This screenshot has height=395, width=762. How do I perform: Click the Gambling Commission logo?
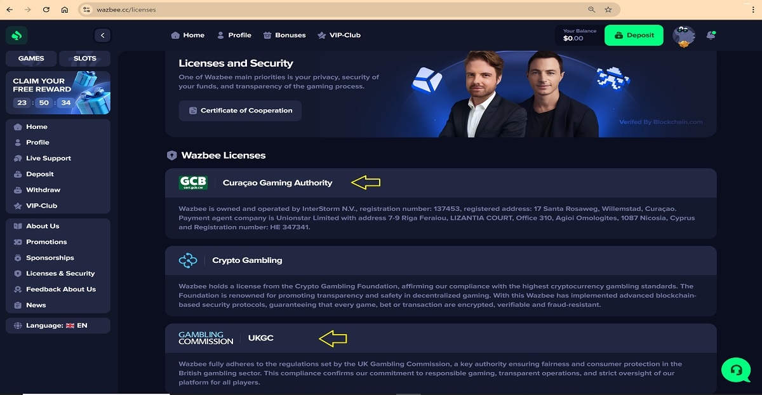point(206,338)
